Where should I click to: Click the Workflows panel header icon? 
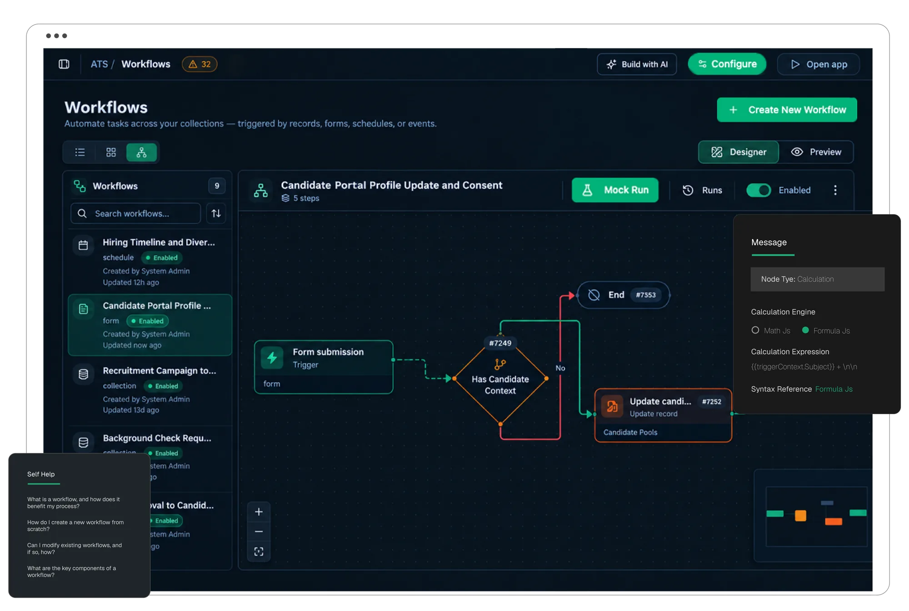pyautogui.click(x=80, y=186)
